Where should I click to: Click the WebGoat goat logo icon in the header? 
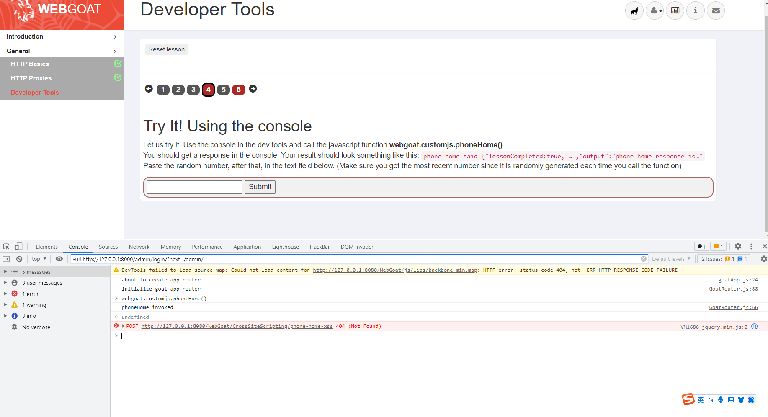(634, 10)
